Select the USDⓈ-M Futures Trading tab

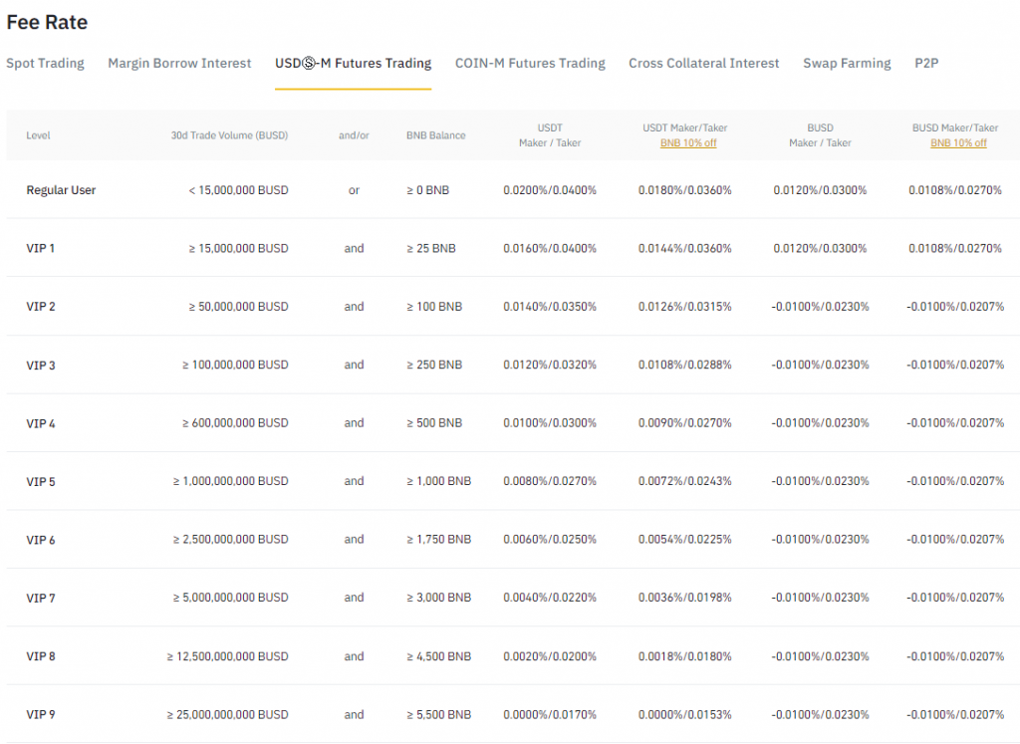tap(353, 63)
